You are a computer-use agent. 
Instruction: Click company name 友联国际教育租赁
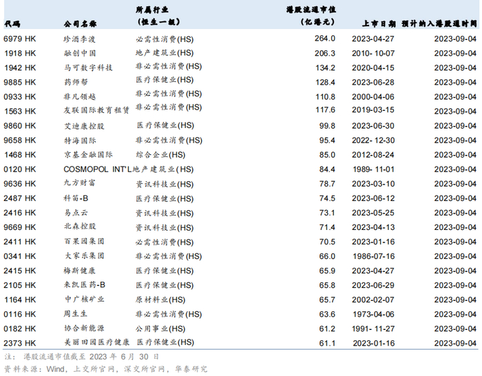[x=96, y=110]
